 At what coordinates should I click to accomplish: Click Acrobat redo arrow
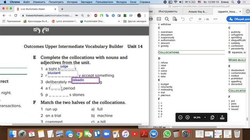191,19
